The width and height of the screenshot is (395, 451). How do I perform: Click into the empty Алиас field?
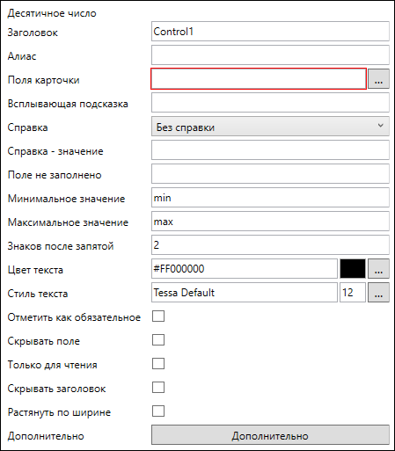[270, 55]
